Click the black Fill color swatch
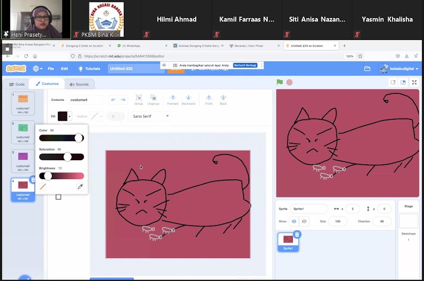Screen dimensions: 424x281 [62, 116]
